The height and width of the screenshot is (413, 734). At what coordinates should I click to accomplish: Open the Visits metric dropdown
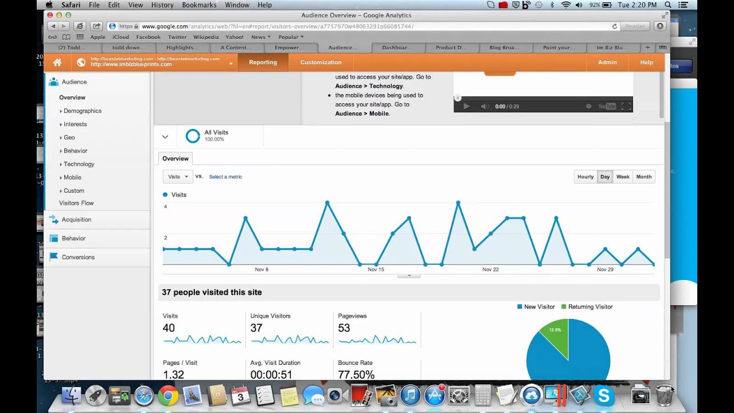[x=177, y=176]
